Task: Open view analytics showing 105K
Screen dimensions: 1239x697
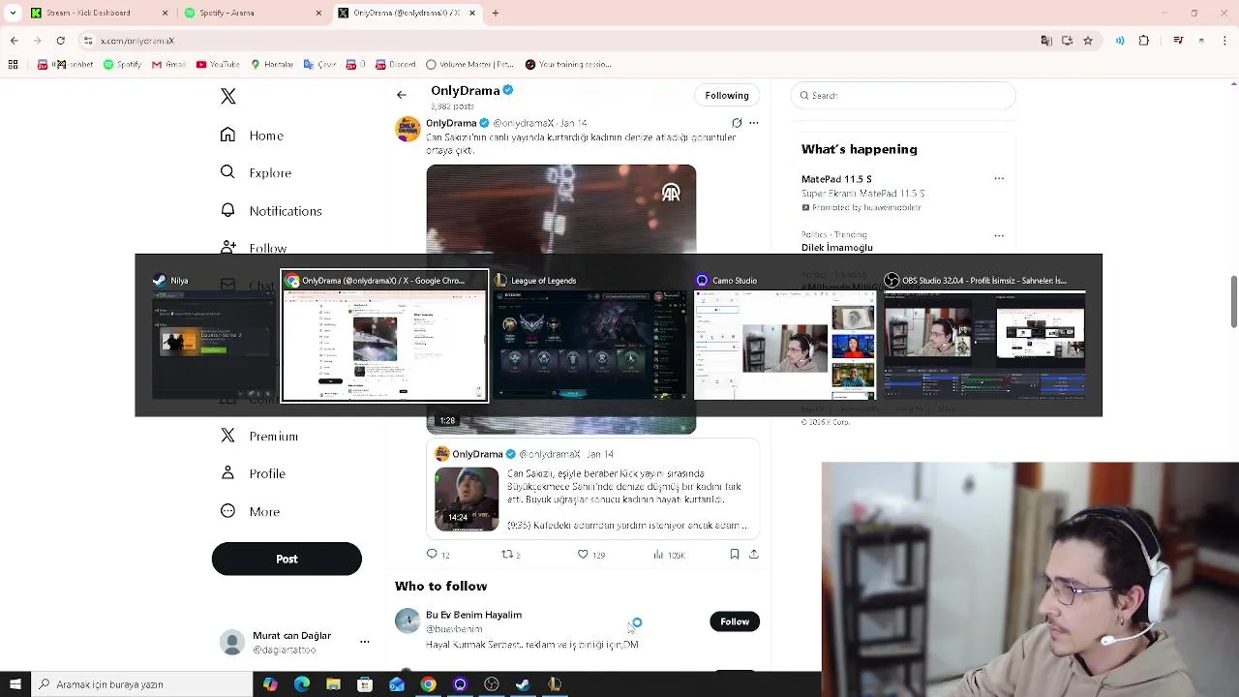Action: 669,555
